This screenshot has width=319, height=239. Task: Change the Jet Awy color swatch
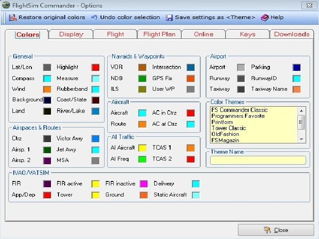[x=95, y=150]
